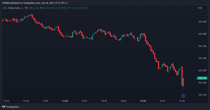Click the 103.150 price scale label

click(x=202, y=95)
